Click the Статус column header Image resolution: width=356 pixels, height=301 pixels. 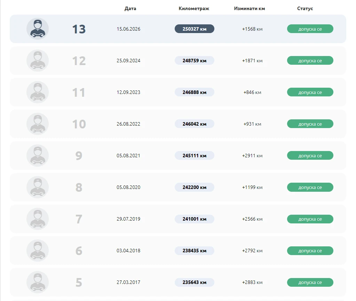(305, 8)
